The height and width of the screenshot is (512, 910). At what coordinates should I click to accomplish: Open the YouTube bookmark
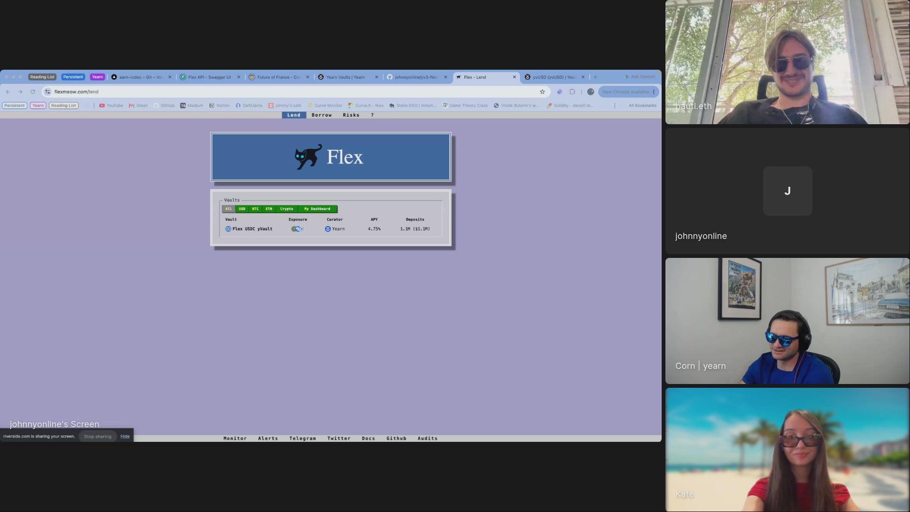click(x=111, y=106)
